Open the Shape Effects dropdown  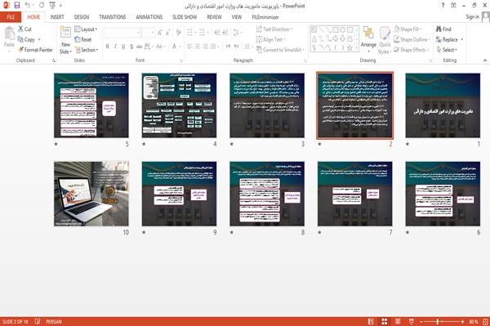click(x=412, y=50)
